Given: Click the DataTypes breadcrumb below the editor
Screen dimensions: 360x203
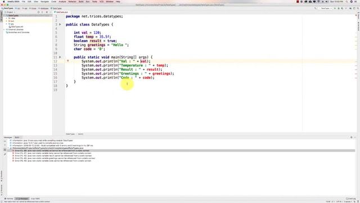Looking at the screenshot, I should [70, 134].
